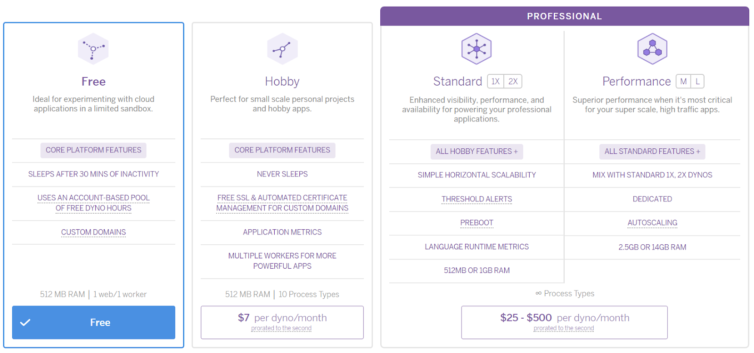754x353 pixels.
Task: Open the Preboot feature link
Action: coord(476,223)
